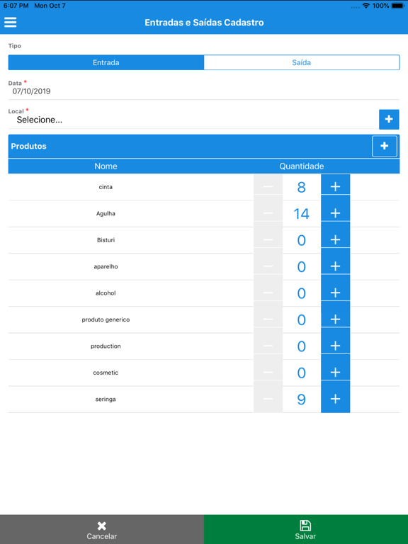Click the product name cosmetic
The image size is (408, 544).
click(106, 373)
